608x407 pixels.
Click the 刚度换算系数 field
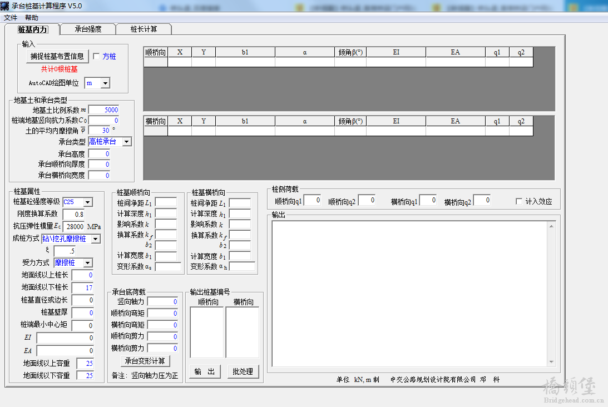(x=73, y=215)
